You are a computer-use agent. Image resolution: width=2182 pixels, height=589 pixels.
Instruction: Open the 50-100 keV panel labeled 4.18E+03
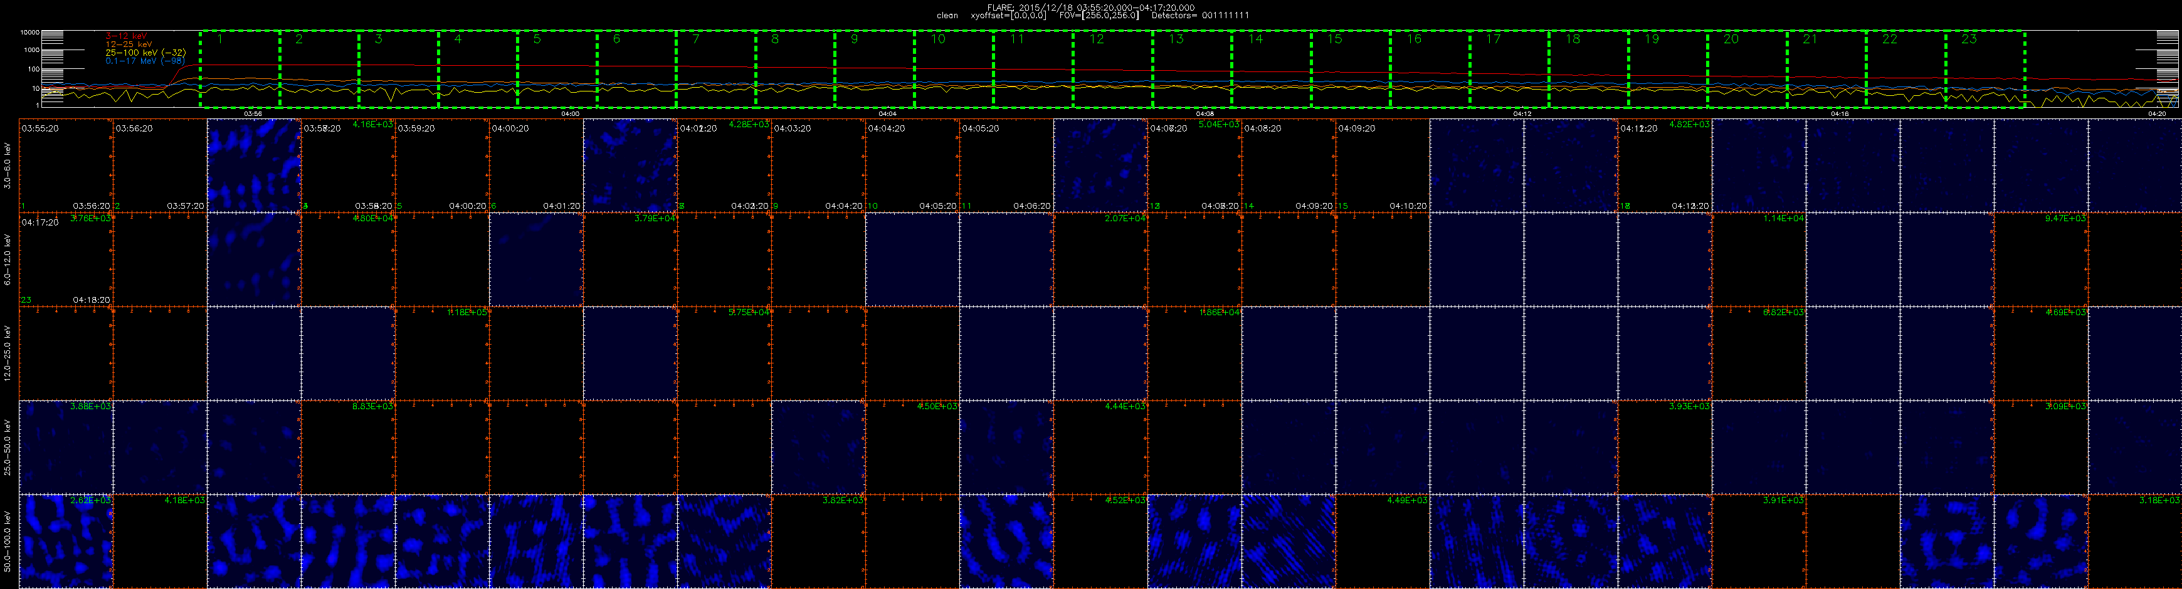[x=160, y=541]
